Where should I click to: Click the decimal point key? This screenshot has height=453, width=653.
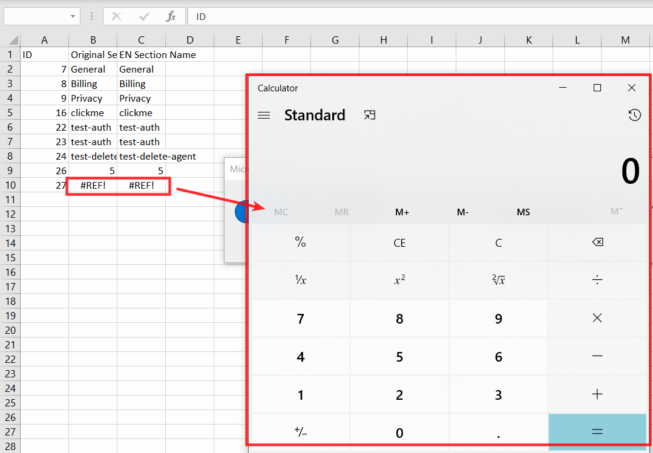pos(499,432)
